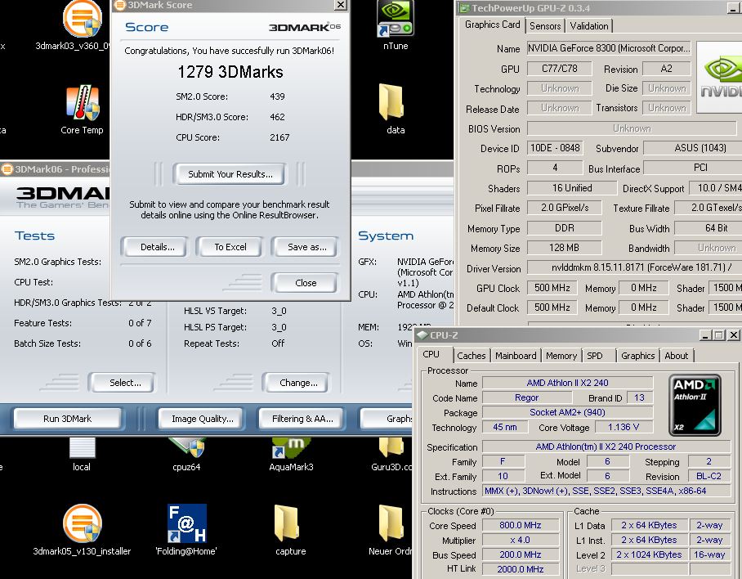Click the HDR/SM3.0 Score value 462

277,117
